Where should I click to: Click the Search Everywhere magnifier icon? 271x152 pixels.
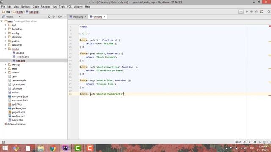pos(268,11)
